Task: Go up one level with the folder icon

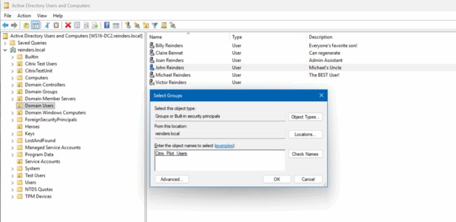Action: click(x=26, y=25)
